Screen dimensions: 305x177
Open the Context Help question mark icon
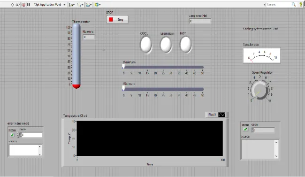[x=301, y=5]
